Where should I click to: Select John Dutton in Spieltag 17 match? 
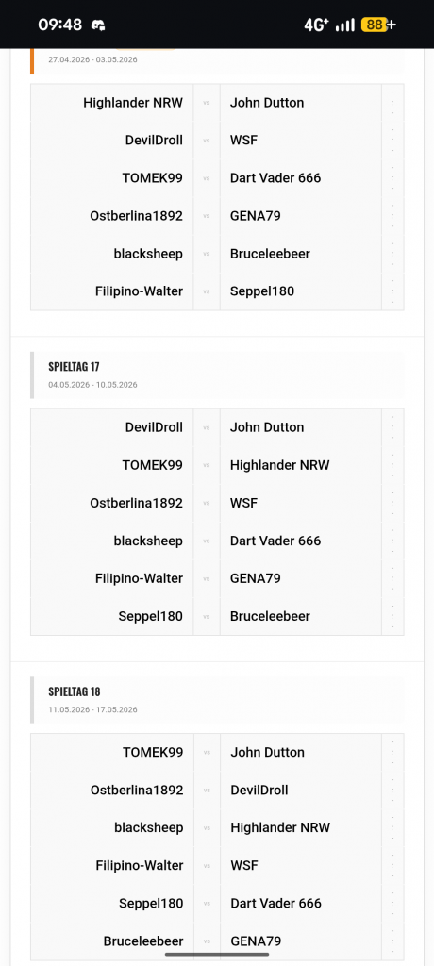[267, 427]
